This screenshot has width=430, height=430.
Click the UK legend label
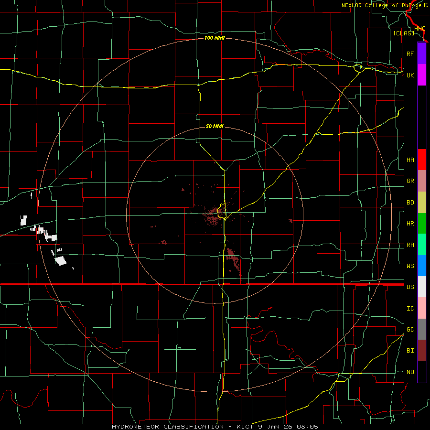tap(410, 75)
